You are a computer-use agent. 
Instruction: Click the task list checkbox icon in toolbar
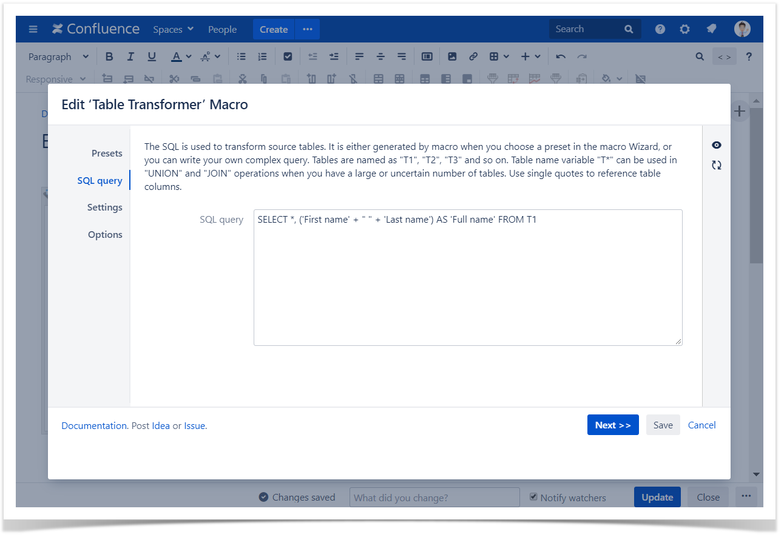tap(288, 56)
